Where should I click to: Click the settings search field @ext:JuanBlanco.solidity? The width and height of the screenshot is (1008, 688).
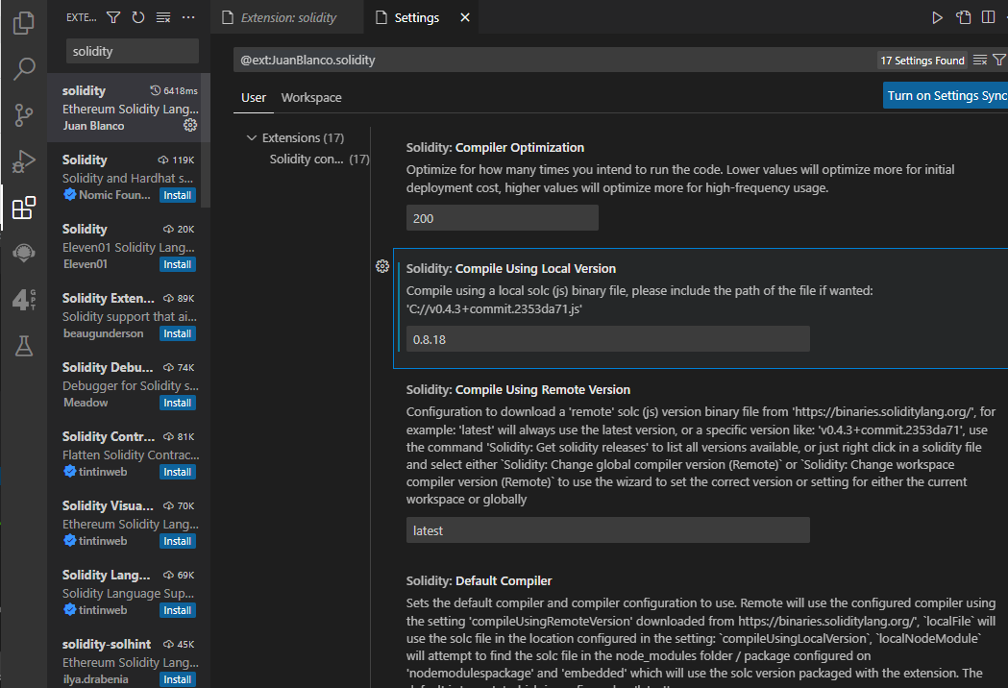(x=553, y=60)
